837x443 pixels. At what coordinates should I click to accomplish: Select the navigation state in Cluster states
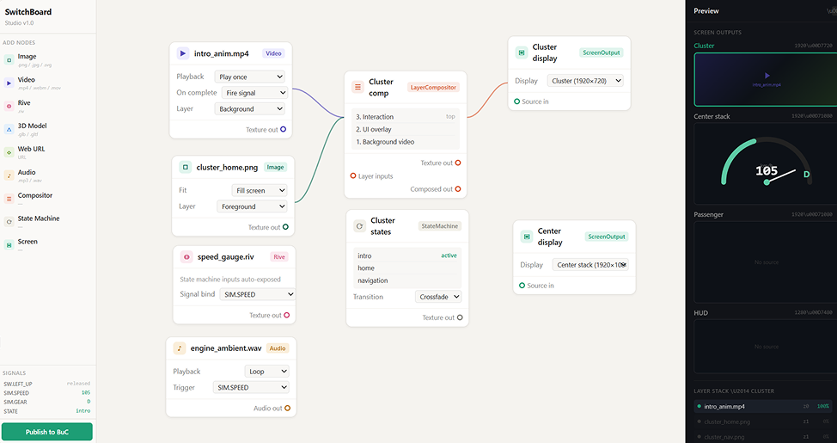click(407, 280)
